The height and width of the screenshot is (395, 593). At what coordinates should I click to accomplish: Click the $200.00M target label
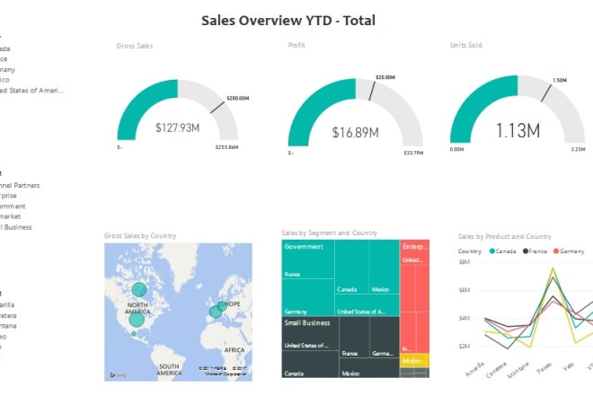click(x=238, y=98)
